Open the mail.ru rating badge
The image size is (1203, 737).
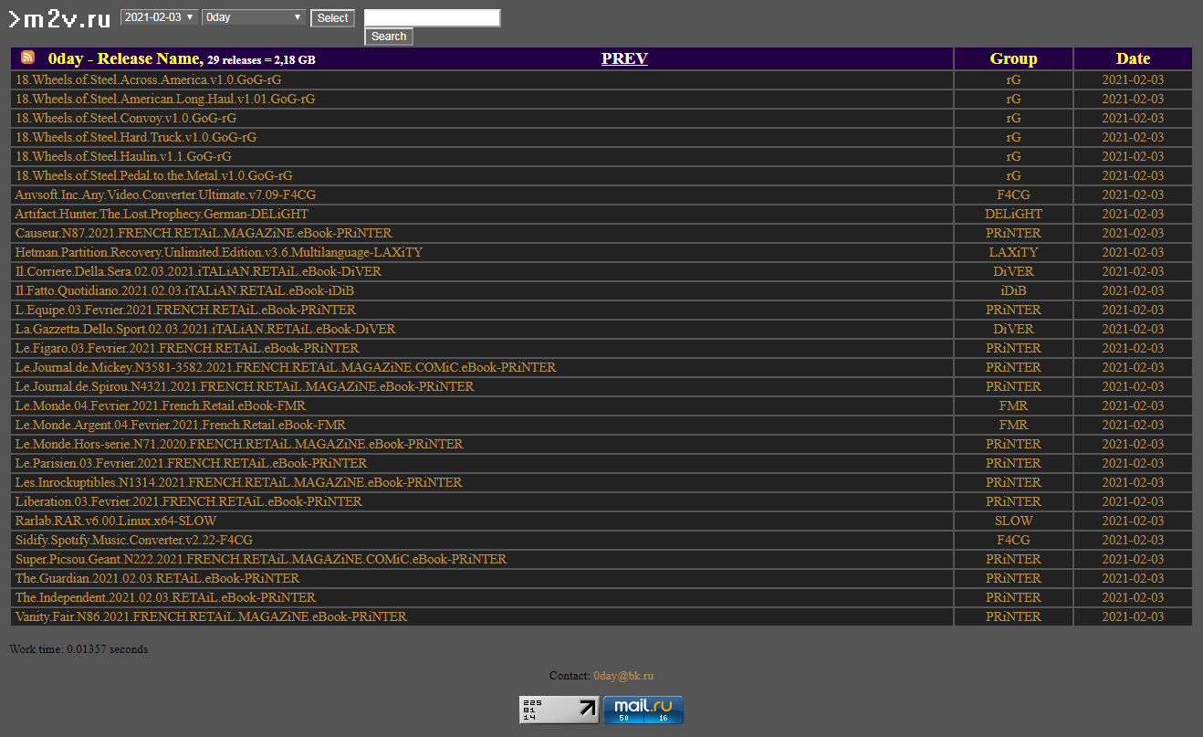643,710
